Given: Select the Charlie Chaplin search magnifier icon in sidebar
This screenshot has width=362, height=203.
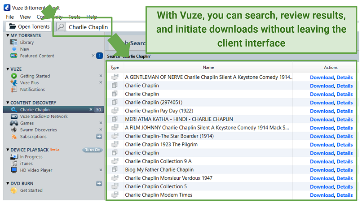Looking at the screenshot, I should pos(14,110).
